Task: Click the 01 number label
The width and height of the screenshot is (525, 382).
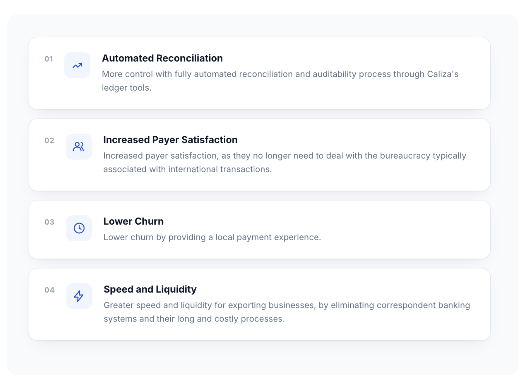Action: [49, 59]
